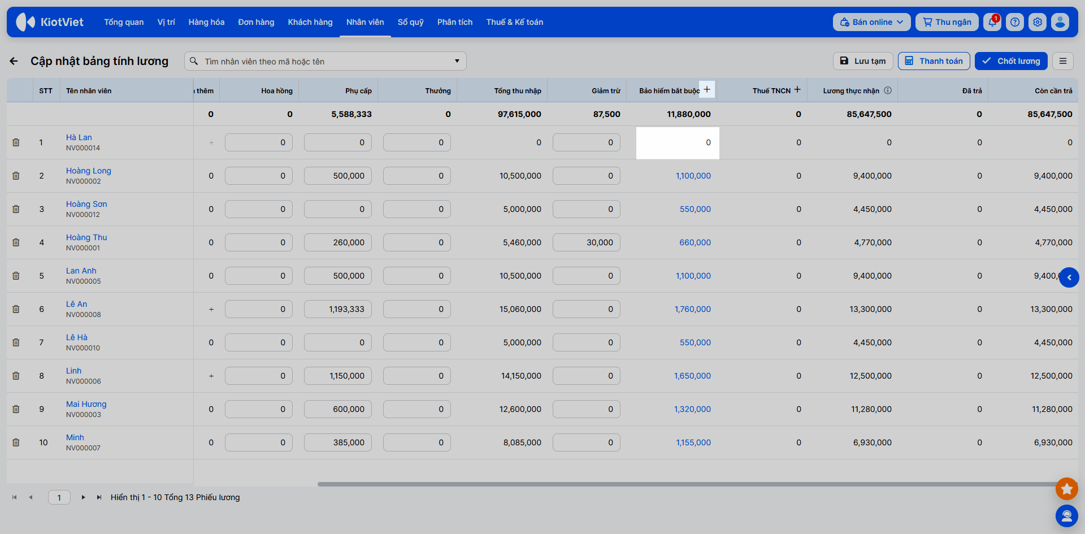Open the user account avatar

click(x=1060, y=22)
